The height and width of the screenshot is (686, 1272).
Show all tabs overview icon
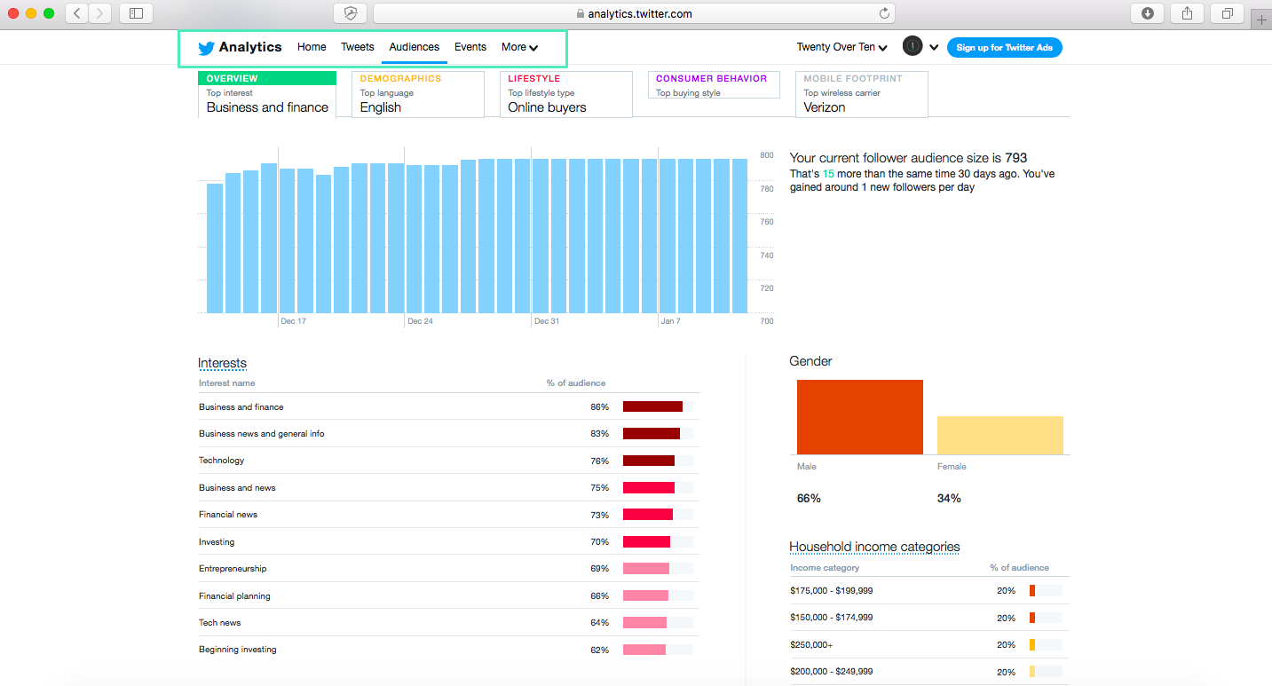(x=1227, y=13)
